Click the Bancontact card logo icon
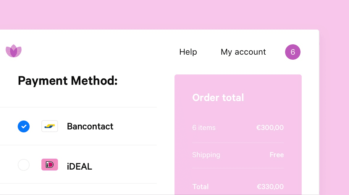 click(x=50, y=126)
